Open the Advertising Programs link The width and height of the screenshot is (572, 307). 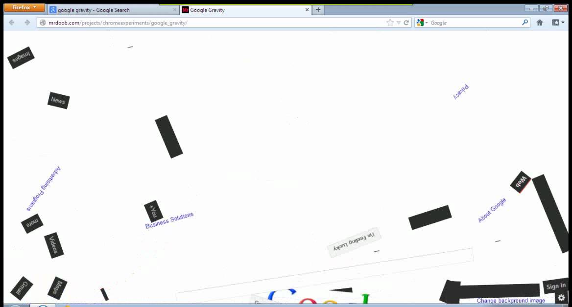pyautogui.click(x=44, y=188)
